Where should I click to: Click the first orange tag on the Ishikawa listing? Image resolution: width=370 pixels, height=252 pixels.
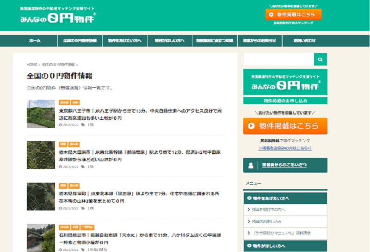click(x=64, y=227)
